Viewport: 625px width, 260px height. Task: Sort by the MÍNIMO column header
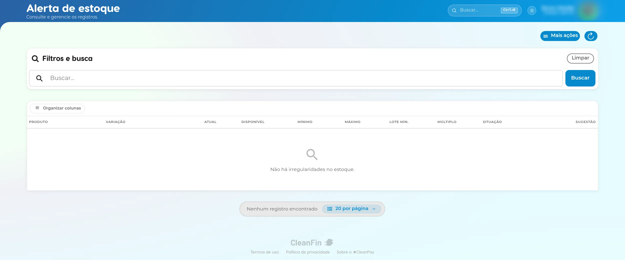click(305, 122)
